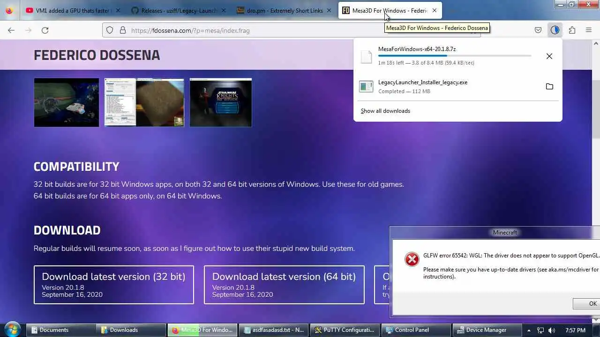
Task: Click the network tray icon
Action: [x=540, y=330]
